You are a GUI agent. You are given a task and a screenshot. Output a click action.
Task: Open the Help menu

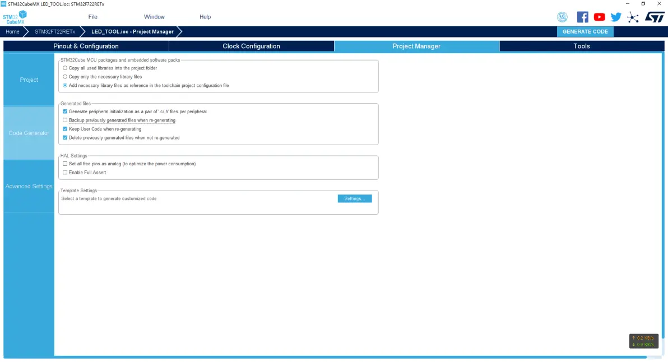pos(205,17)
